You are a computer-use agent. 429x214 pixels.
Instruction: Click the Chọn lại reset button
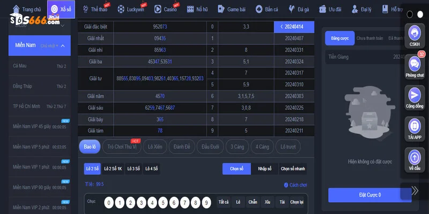tap(297, 203)
